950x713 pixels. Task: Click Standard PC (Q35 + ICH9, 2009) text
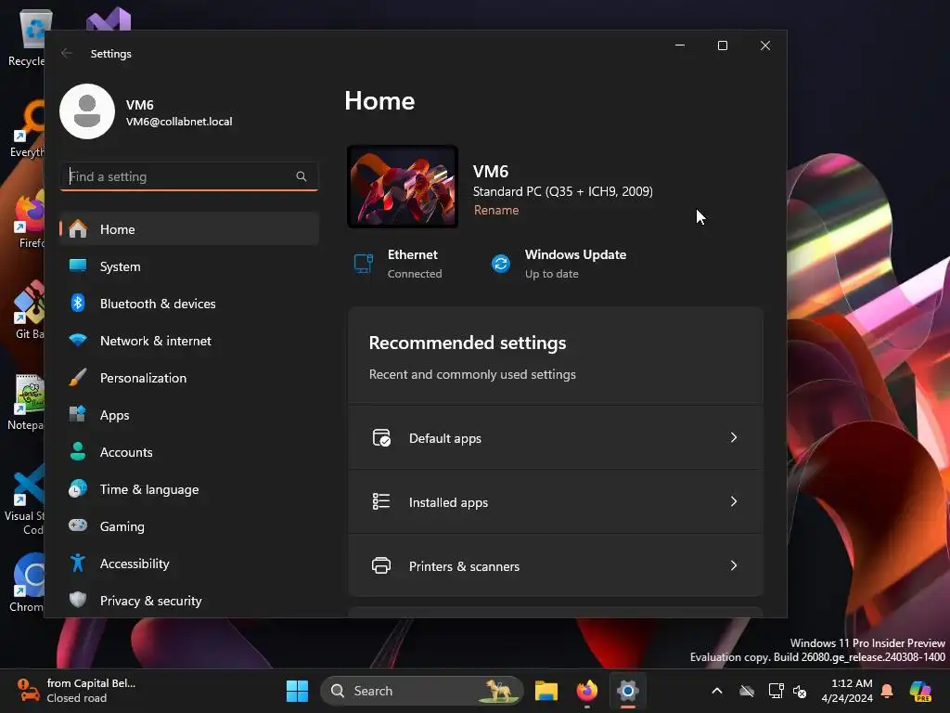[x=563, y=191]
